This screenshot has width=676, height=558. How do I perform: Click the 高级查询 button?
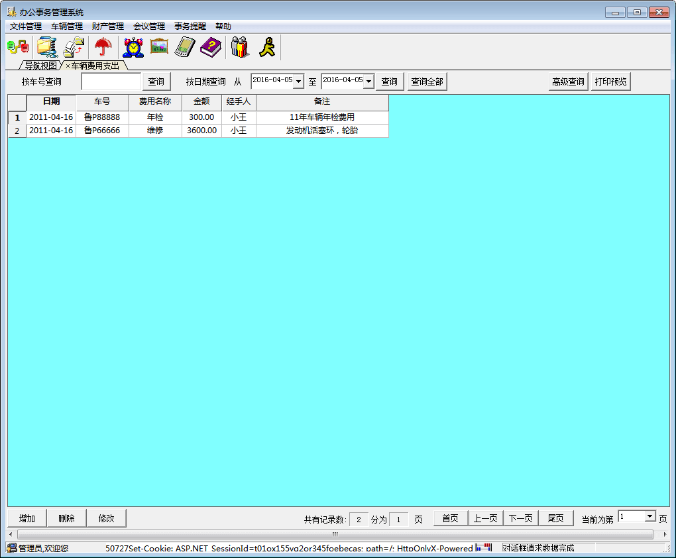[x=568, y=82]
